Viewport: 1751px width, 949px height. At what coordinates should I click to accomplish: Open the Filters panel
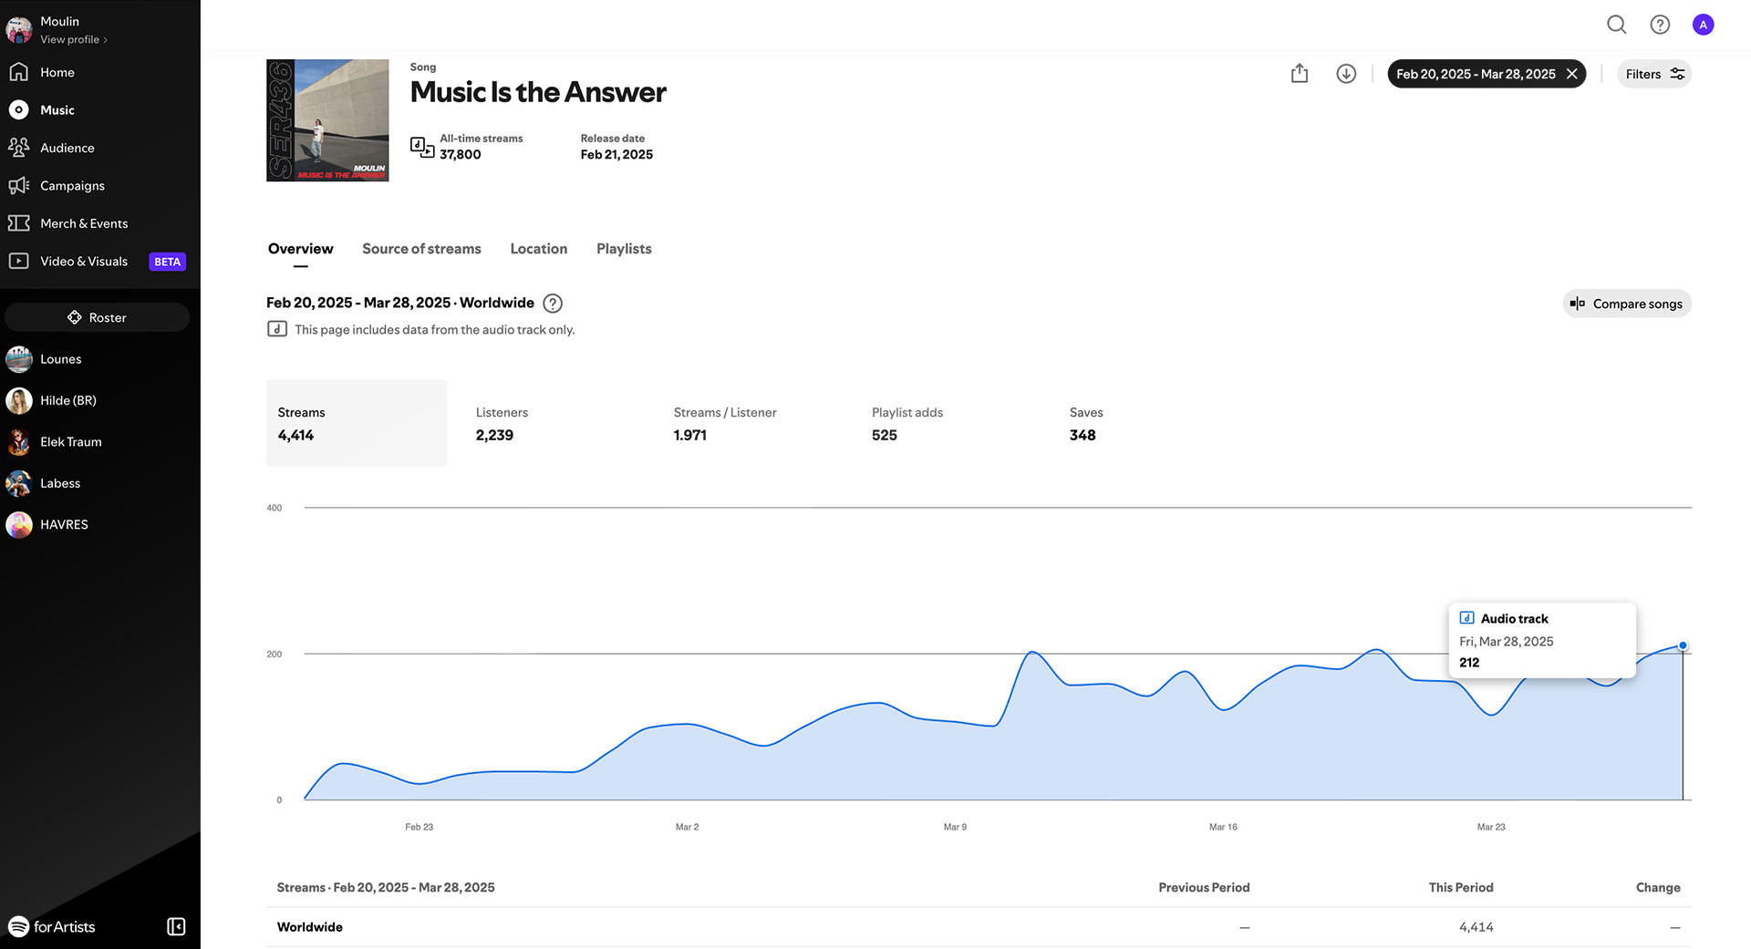[1653, 74]
